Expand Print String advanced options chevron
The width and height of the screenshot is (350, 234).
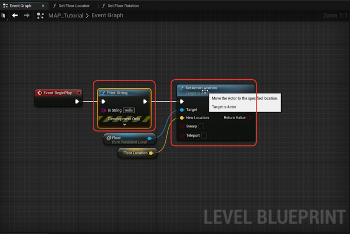tap(125, 124)
